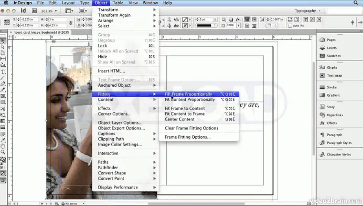Click the width W field
Screen dimensions: 363x206
57,19
